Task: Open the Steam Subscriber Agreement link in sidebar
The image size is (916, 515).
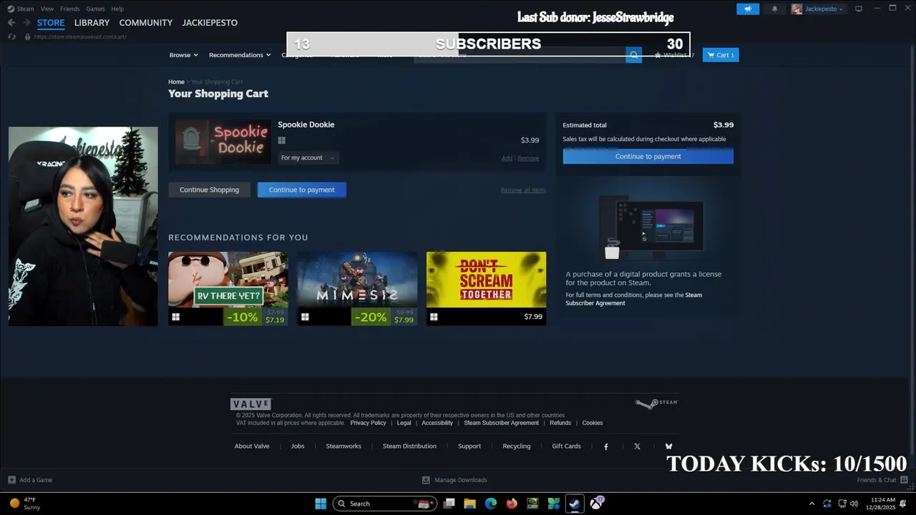Action: pyautogui.click(x=633, y=299)
